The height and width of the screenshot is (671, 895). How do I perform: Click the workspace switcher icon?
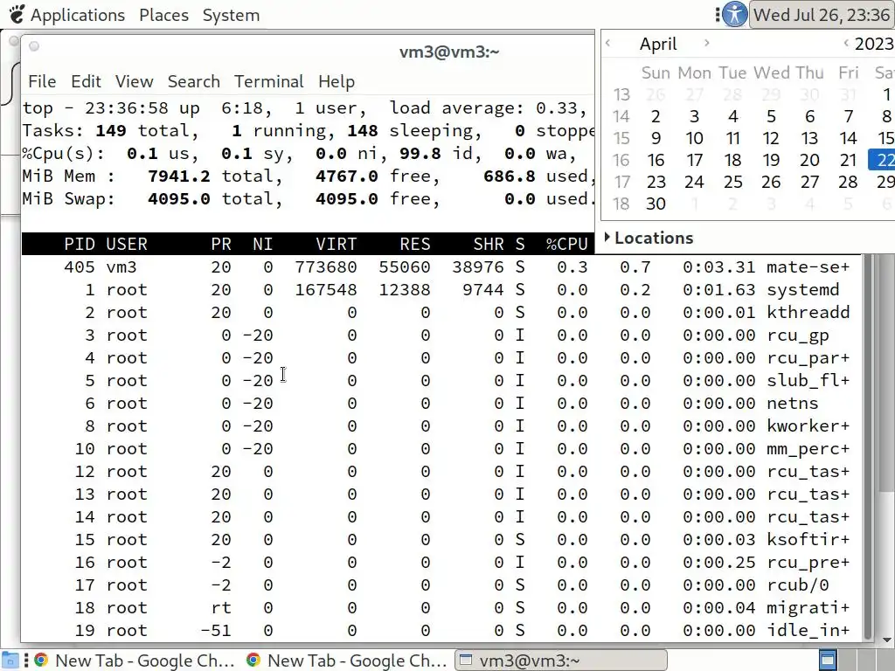click(x=828, y=661)
